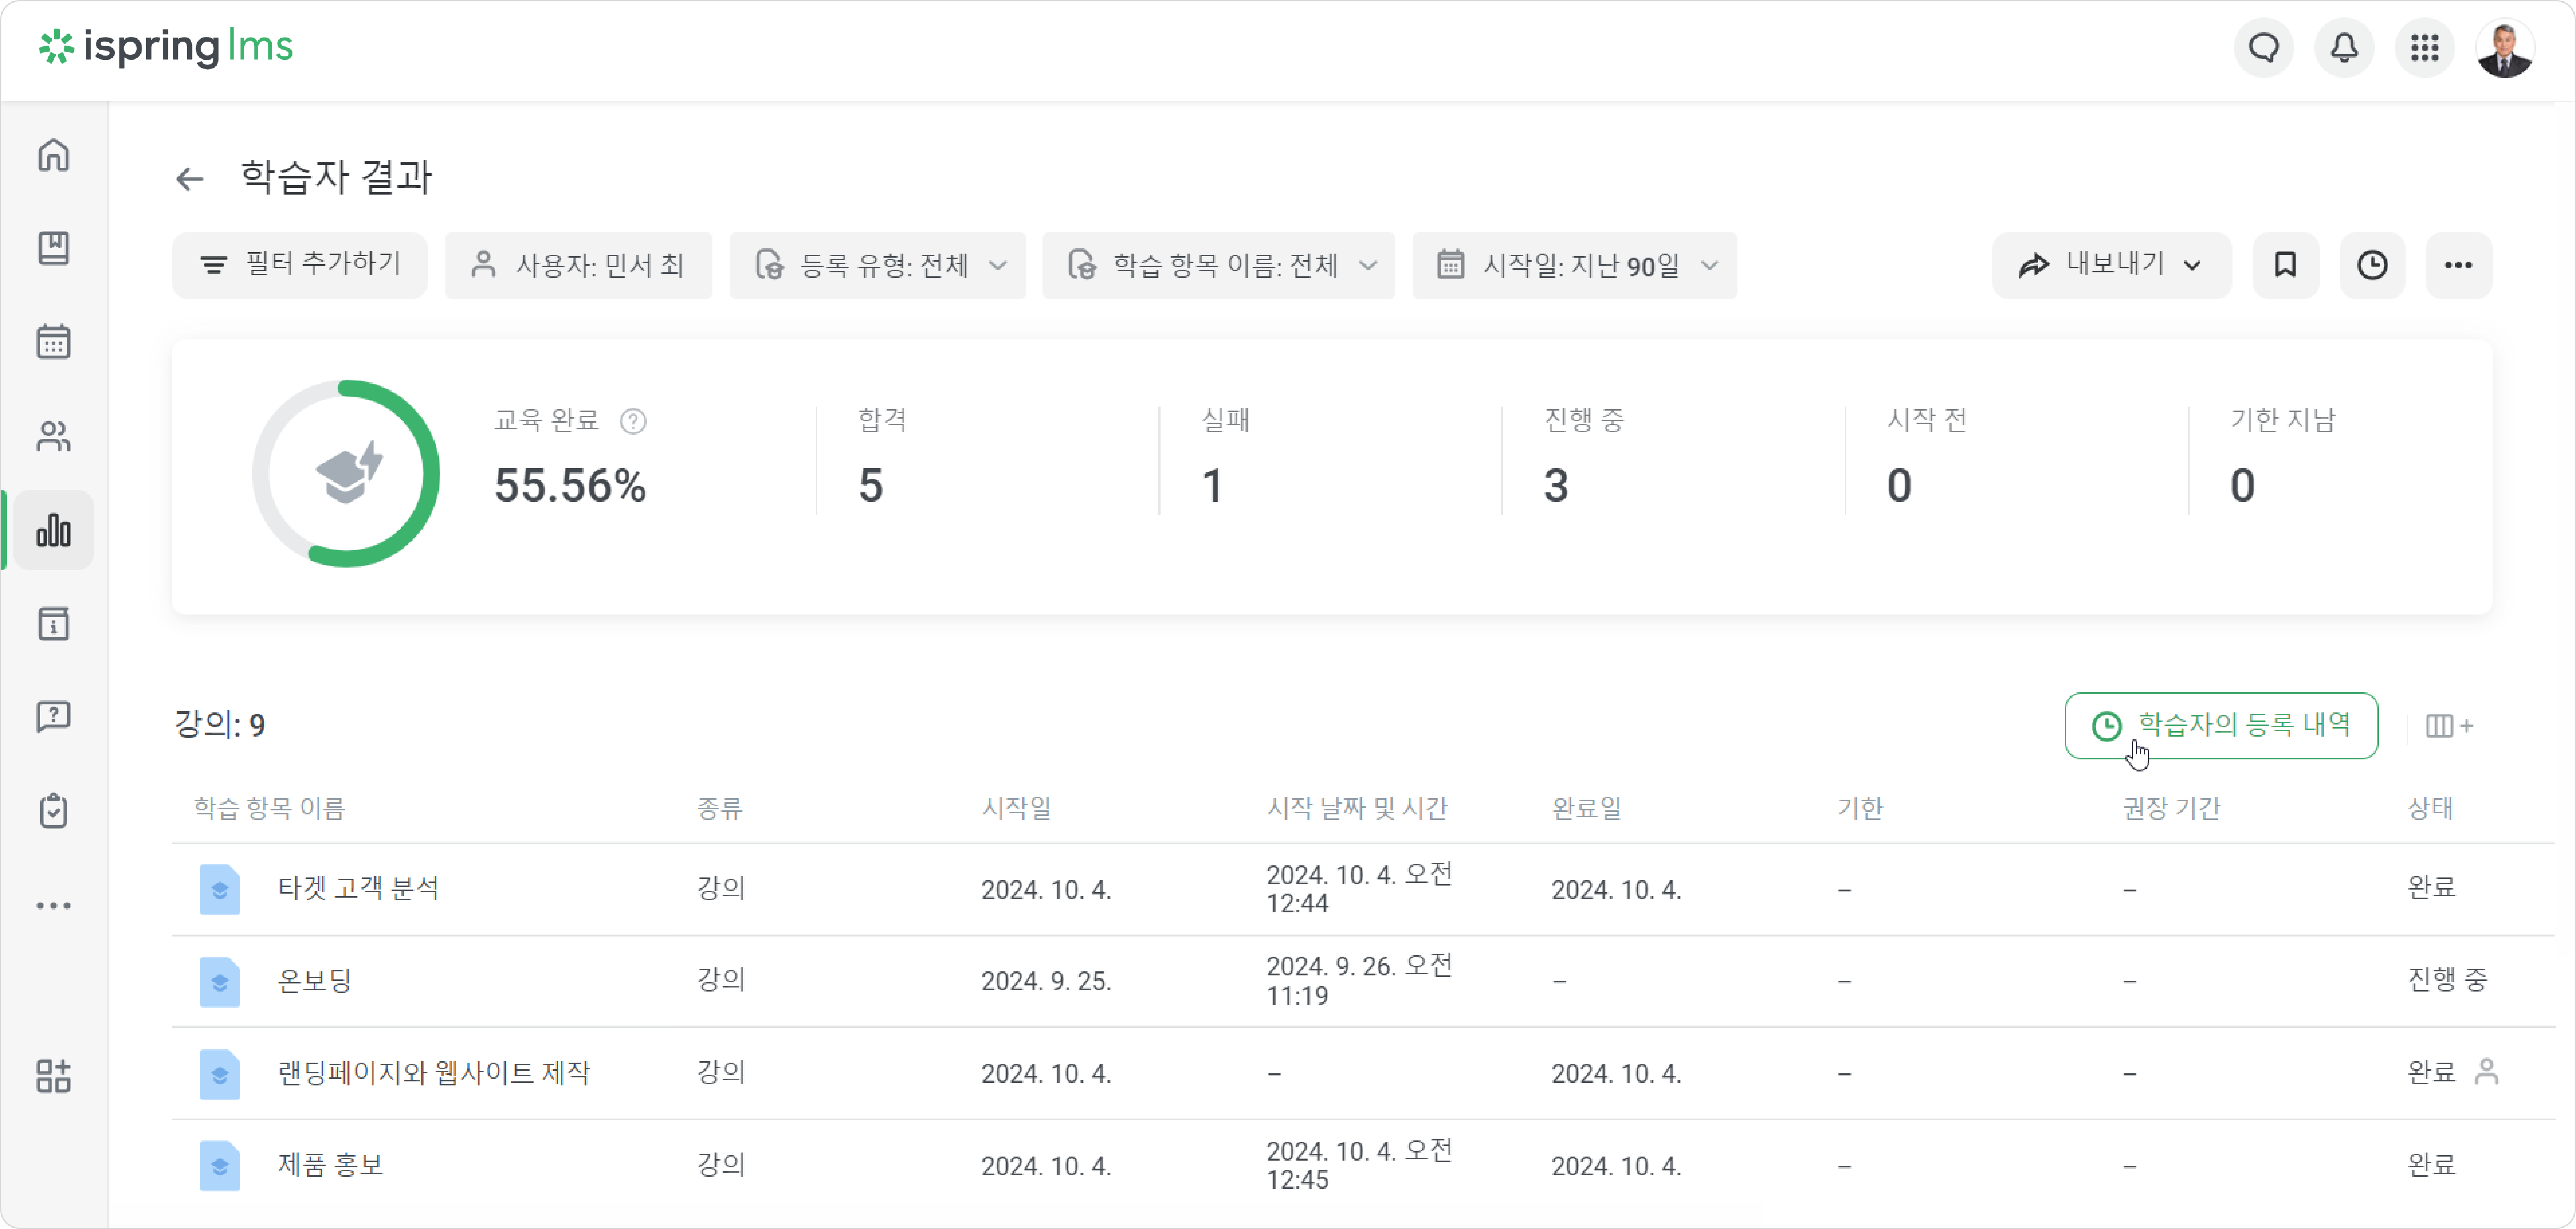Viewport: 2576px width, 1229px height.
Task: Open the add columns icon
Action: pyautogui.click(x=2449, y=726)
